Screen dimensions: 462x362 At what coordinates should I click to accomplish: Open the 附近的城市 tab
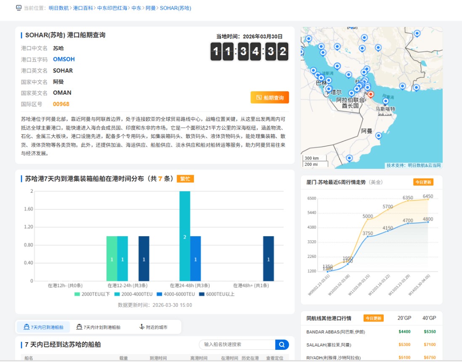pyautogui.click(x=156, y=327)
